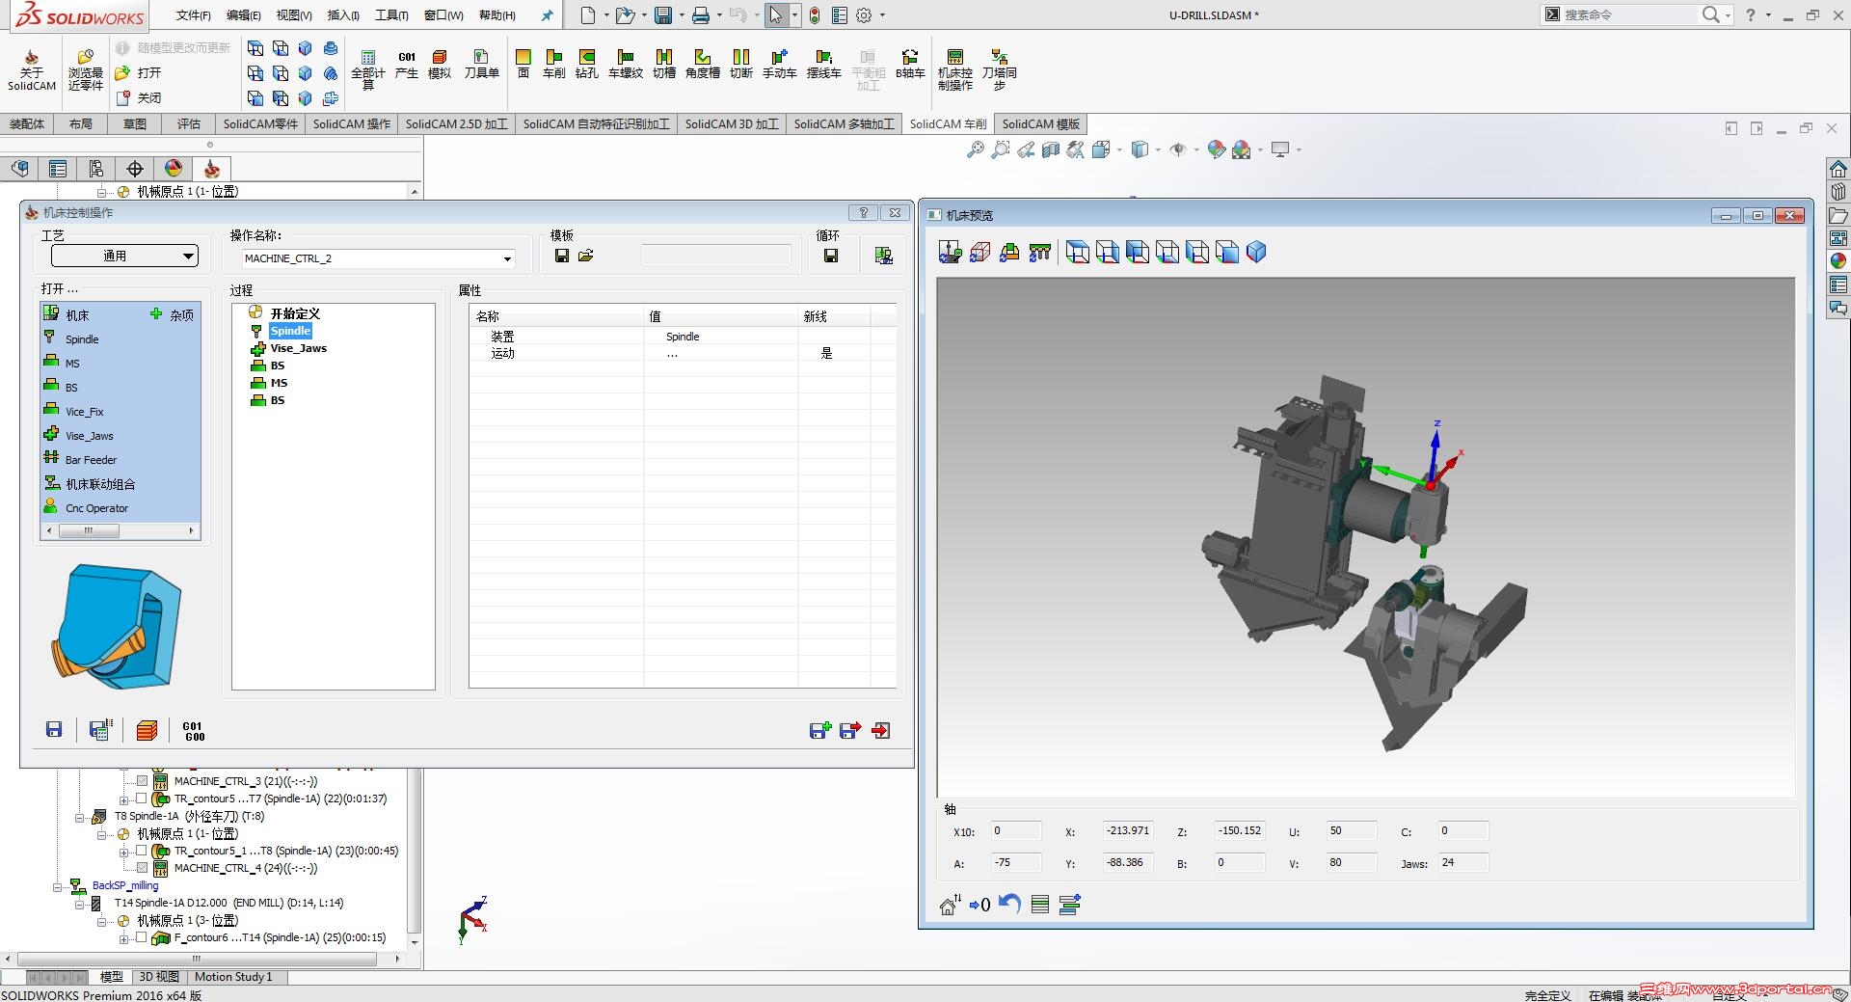
Task: Click G01 G00 icon at dialog bottom
Action: (x=194, y=731)
